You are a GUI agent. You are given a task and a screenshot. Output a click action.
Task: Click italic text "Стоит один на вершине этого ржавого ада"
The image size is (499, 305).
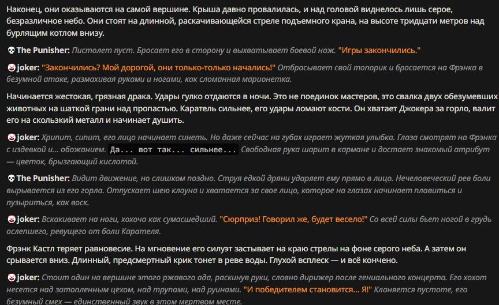pyautogui.click(x=126, y=277)
